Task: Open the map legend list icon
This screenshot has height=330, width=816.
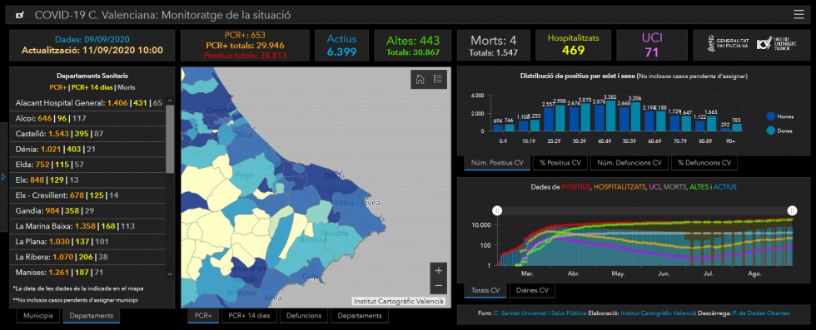Action: (x=438, y=80)
